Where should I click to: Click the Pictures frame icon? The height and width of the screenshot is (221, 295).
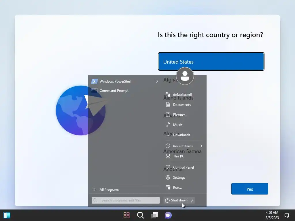tap(168, 115)
